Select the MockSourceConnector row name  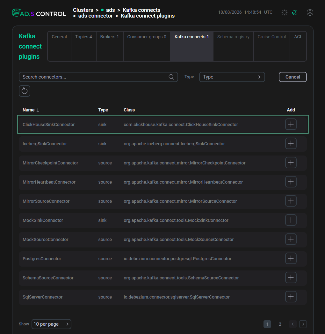click(46, 239)
